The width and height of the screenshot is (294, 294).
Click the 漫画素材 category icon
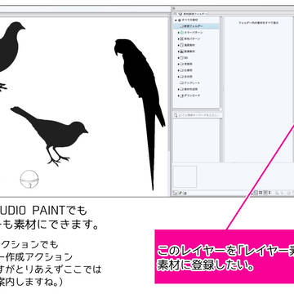tap(182, 45)
